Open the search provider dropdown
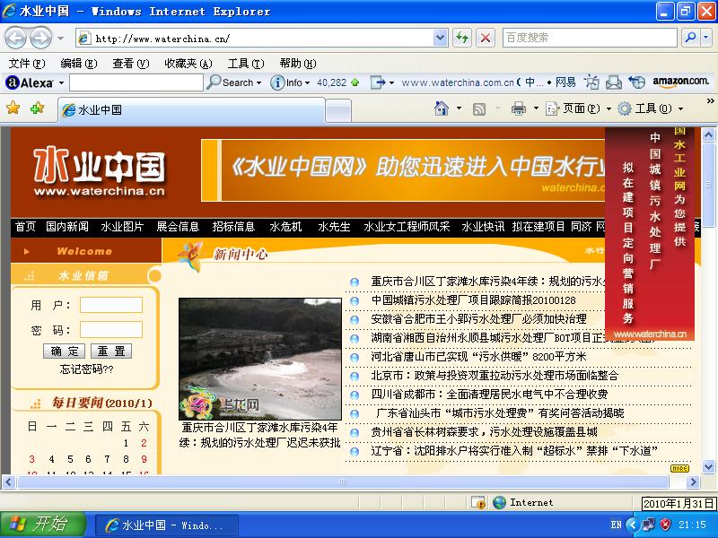The width and height of the screenshot is (718, 538). [x=706, y=38]
